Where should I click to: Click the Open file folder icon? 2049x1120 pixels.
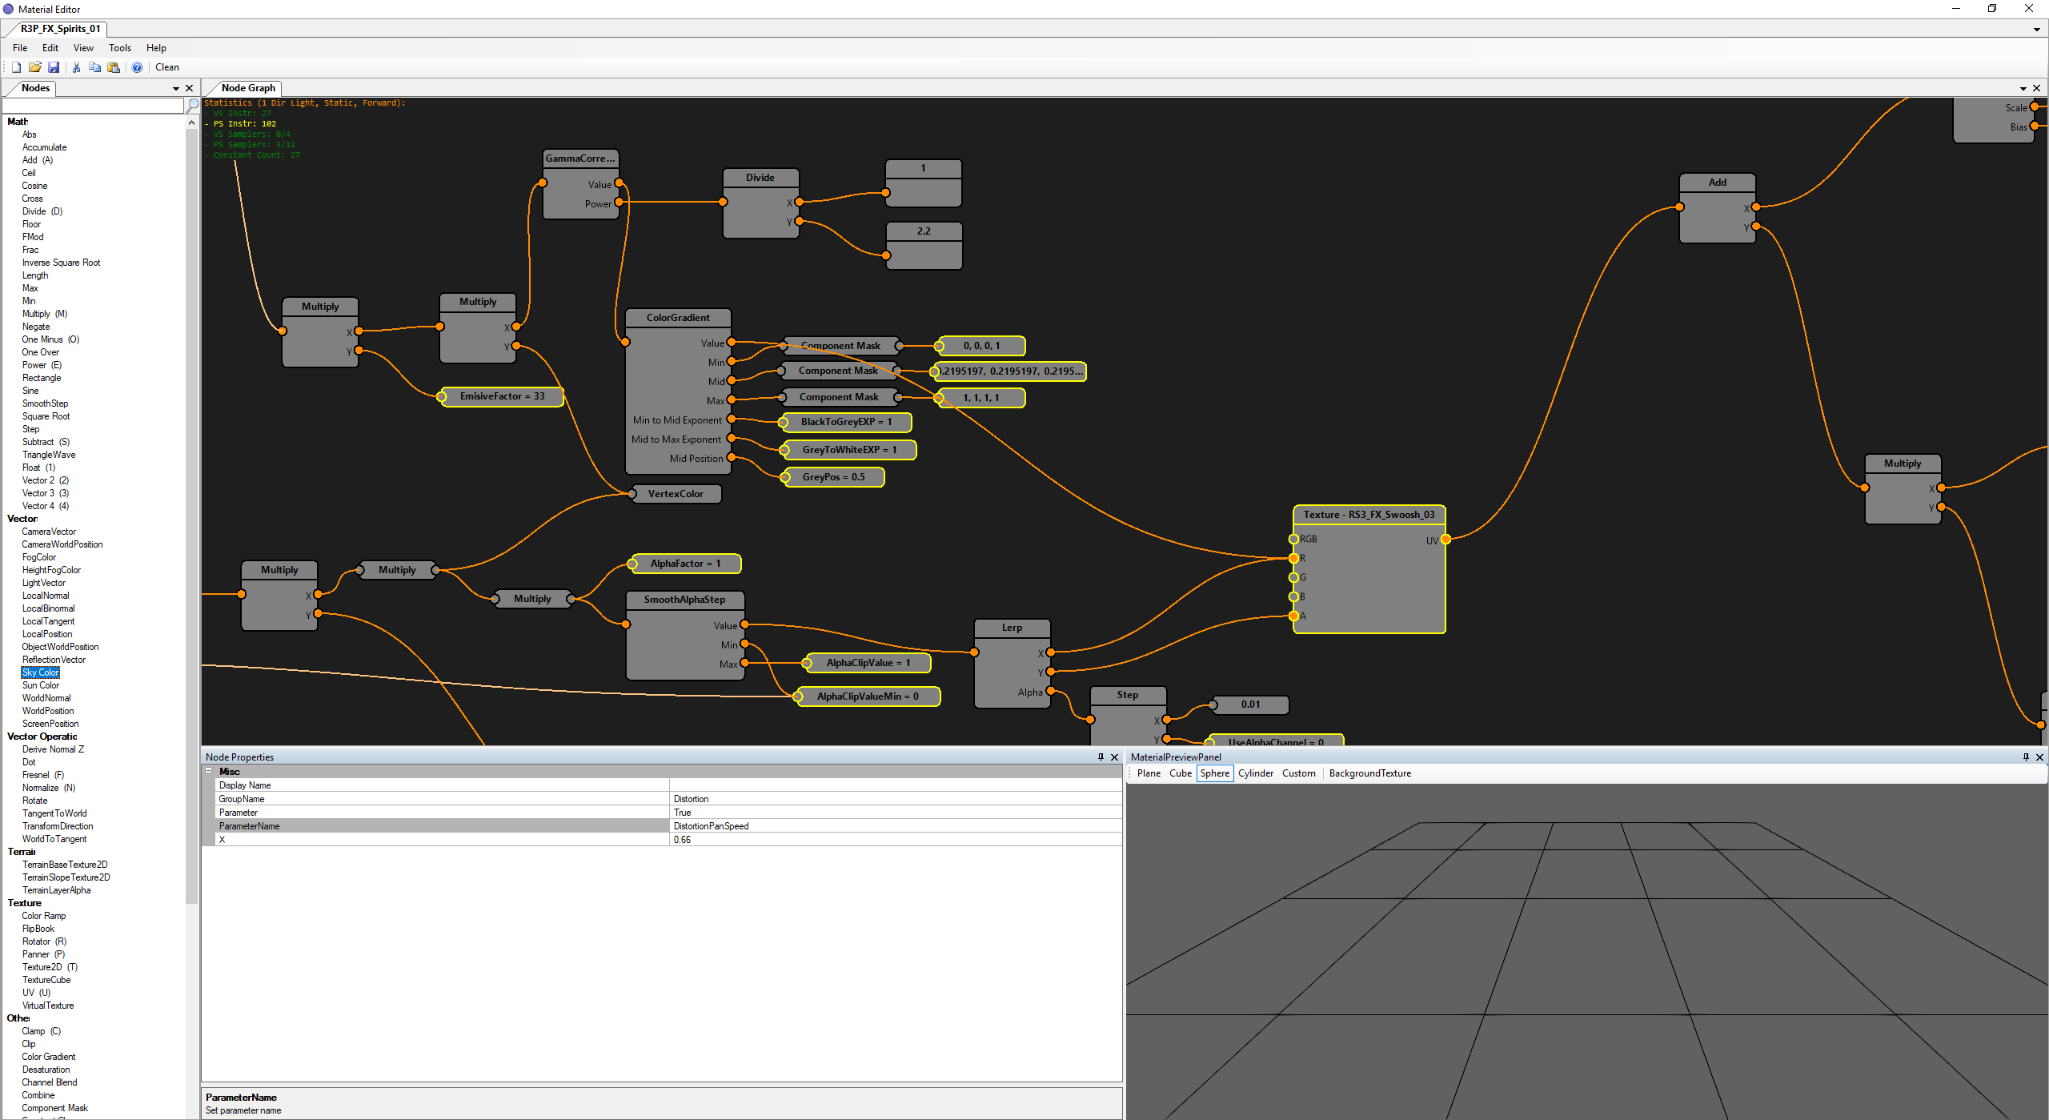click(x=34, y=67)
